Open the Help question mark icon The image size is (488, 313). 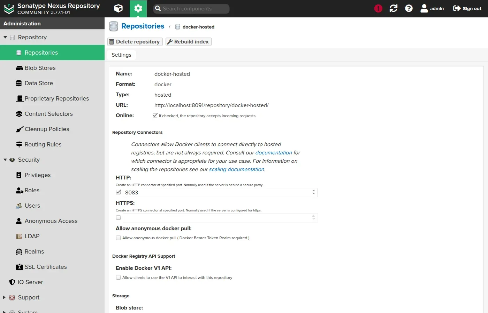coord(409,8)
